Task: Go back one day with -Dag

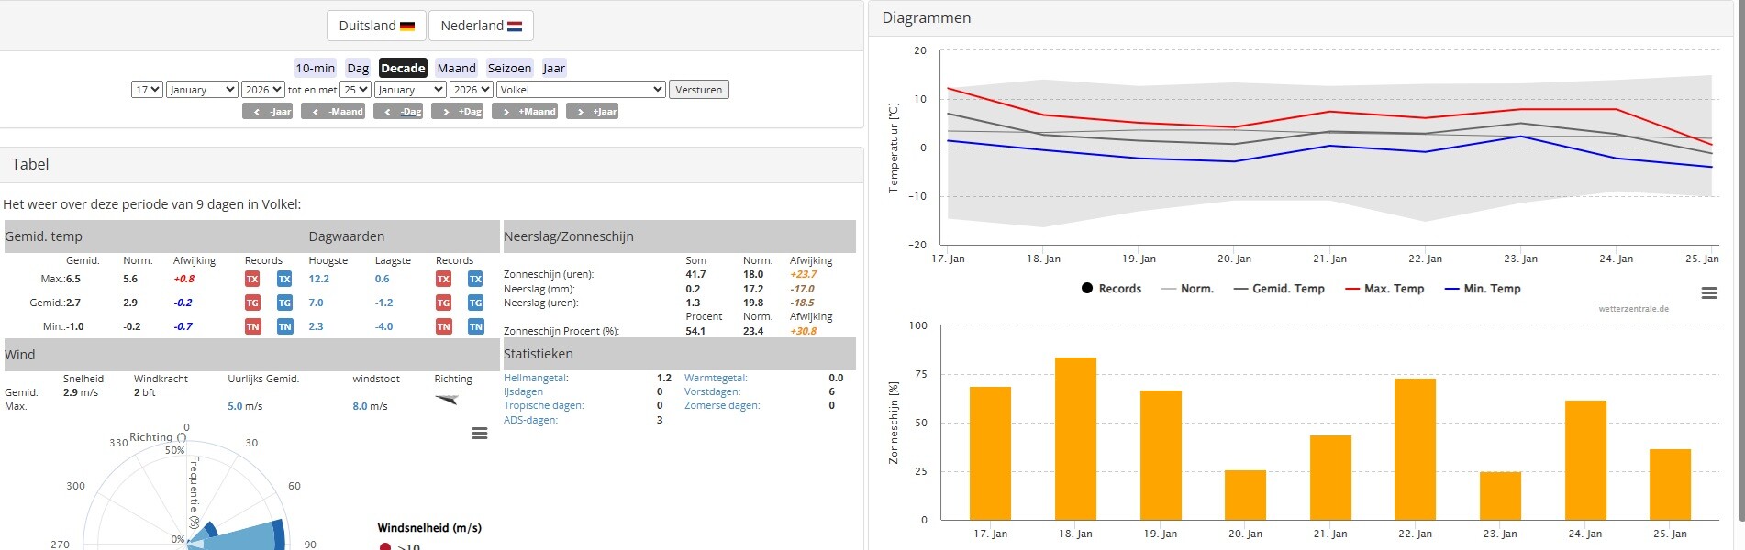Action: point(398,111)
